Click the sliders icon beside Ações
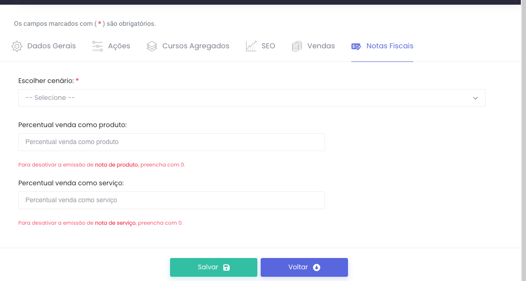The height and width of the screenshot is (281, 526). point(98,46)
